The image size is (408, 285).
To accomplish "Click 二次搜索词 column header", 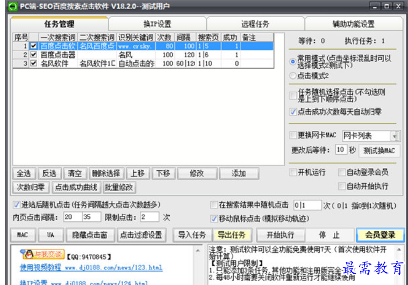I will (x=97, y=38).
